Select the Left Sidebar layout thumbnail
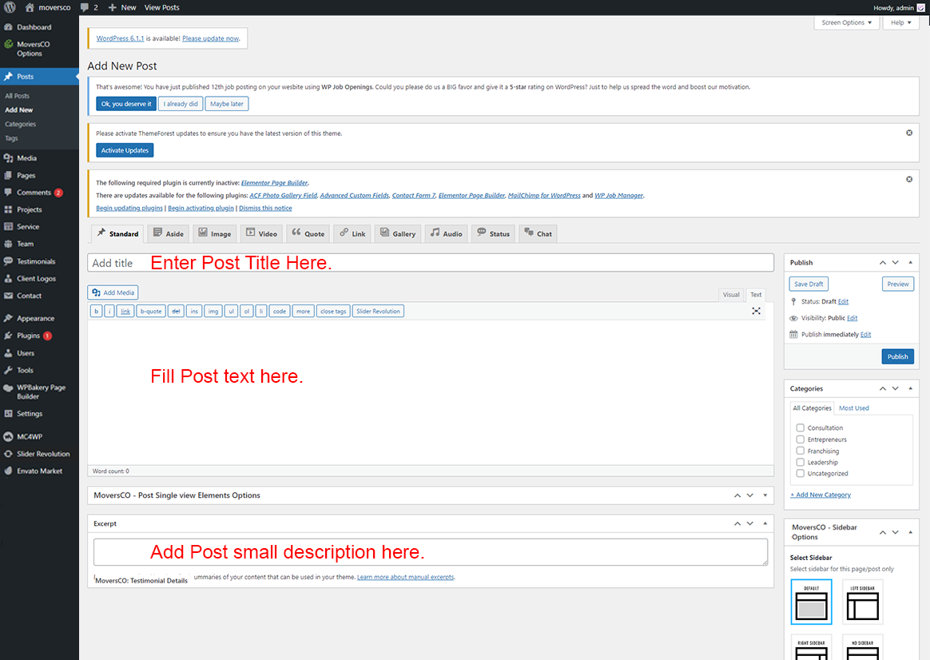 point(862,602)
